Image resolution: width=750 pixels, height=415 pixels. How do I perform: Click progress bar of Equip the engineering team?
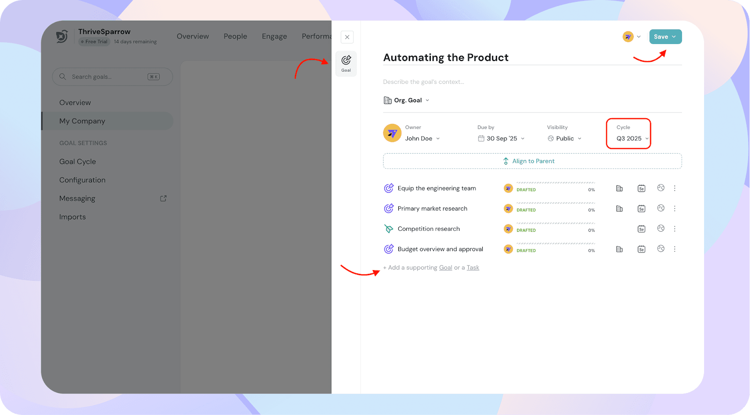click(x=555, y=183)
